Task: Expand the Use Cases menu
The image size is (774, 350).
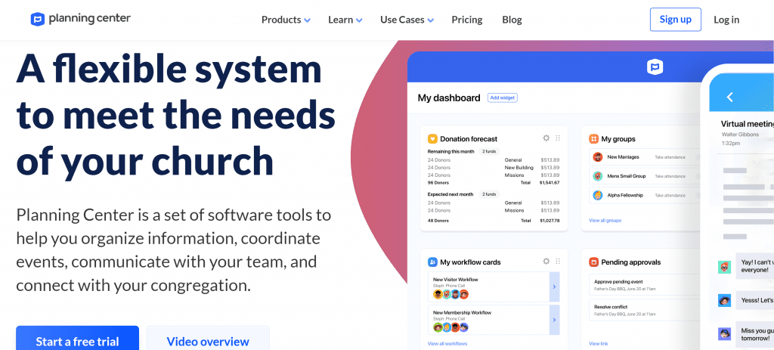Action: click(x=407, y=20)
